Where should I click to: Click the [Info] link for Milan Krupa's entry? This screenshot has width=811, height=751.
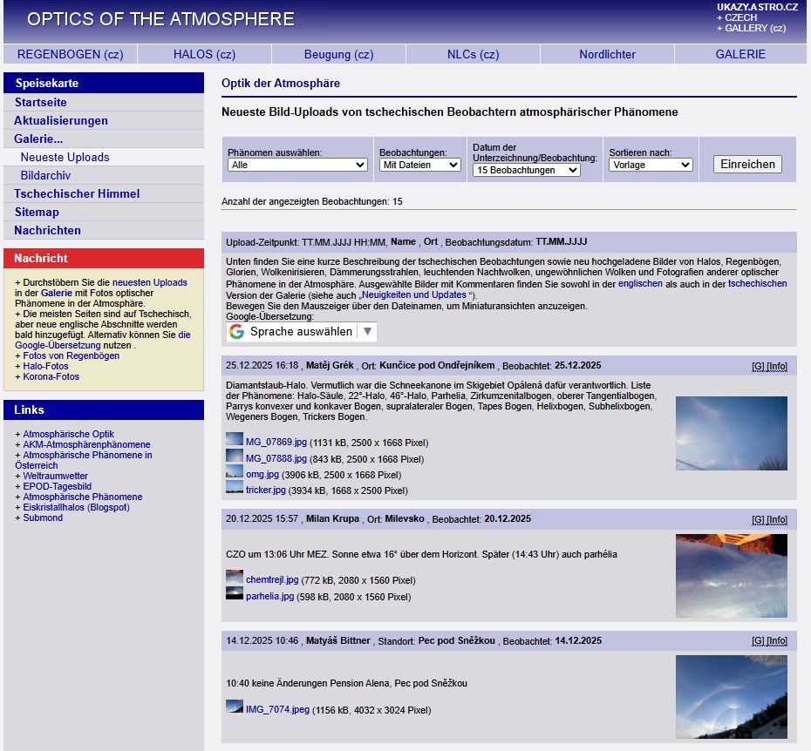tap(776, 519)
